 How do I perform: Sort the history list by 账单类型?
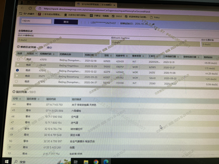[143, 56]
